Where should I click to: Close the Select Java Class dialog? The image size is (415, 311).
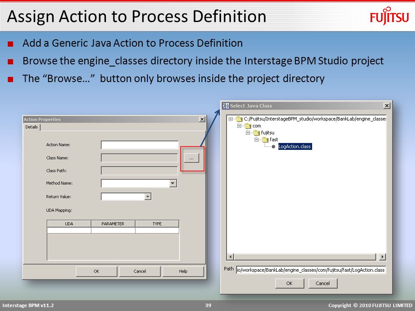click(x=386, y=106)
